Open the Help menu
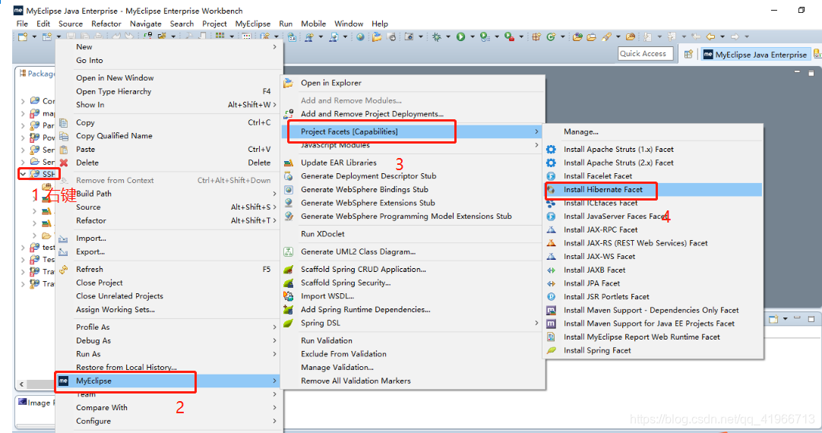The image size is (822, 433). pyautogui.click(x=380, y=24)
